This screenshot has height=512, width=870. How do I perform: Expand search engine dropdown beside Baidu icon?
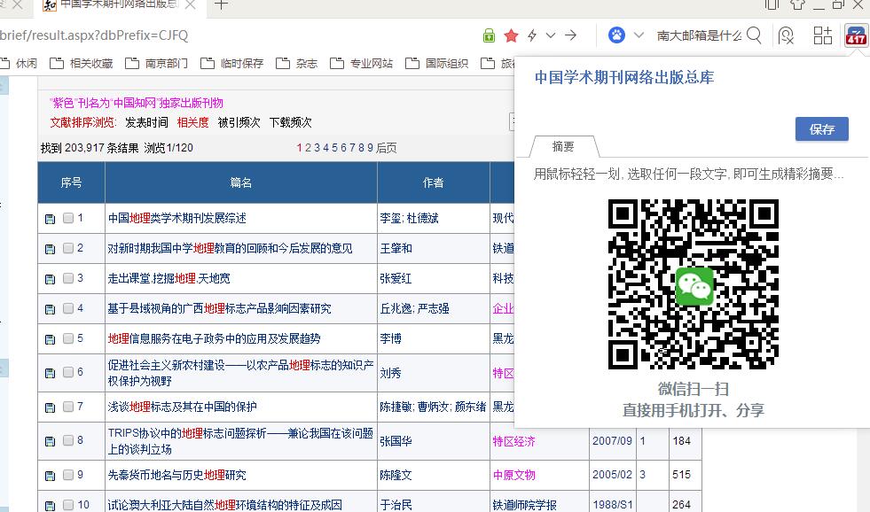point(639,35)
